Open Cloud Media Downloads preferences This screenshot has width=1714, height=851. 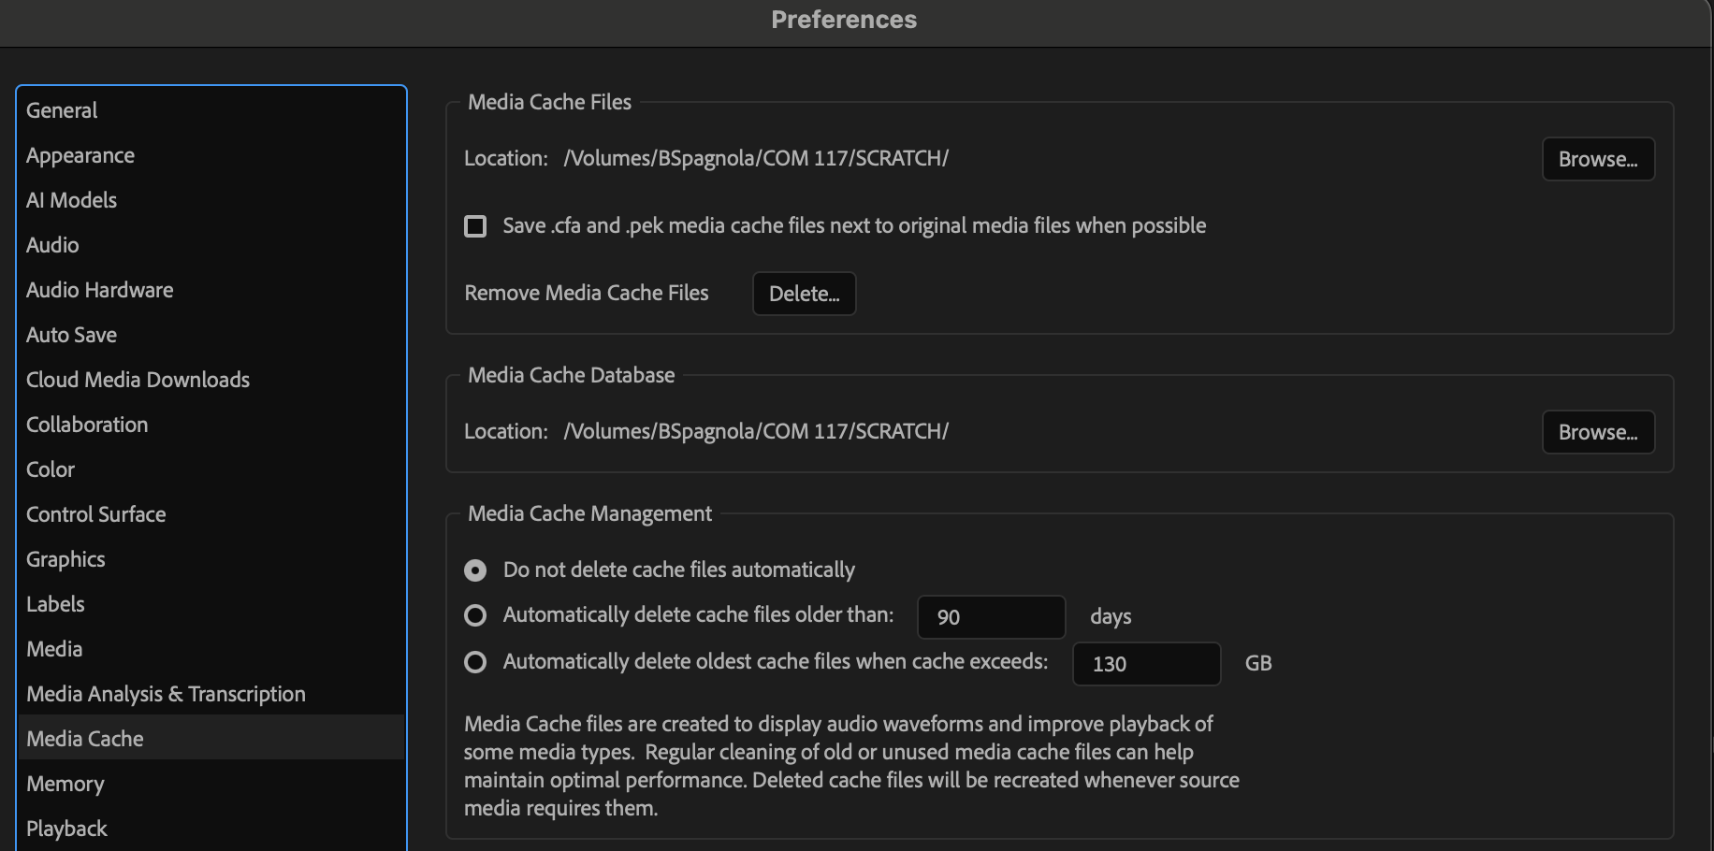pyautogui.click(x=138, y=380)
